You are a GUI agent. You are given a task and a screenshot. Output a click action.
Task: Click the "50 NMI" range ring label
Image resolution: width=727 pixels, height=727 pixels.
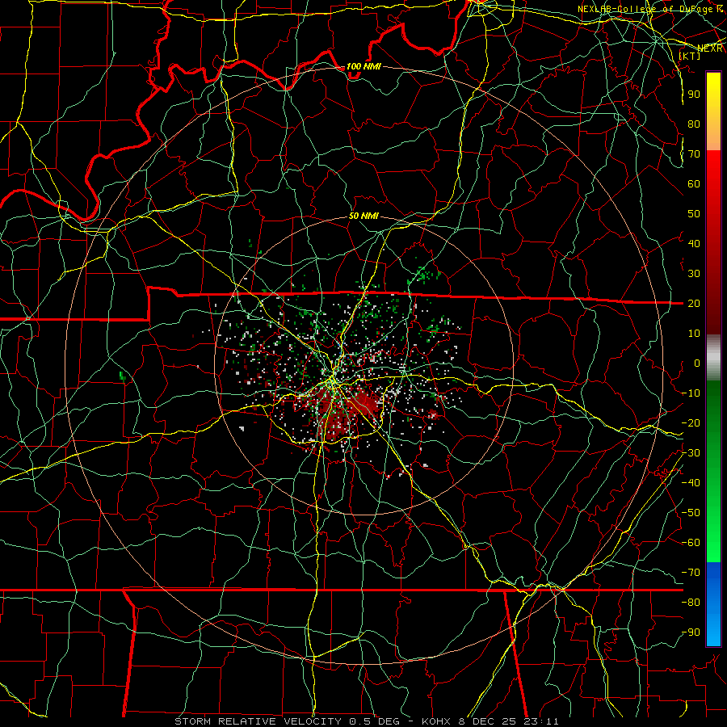(x=363, y=216)
